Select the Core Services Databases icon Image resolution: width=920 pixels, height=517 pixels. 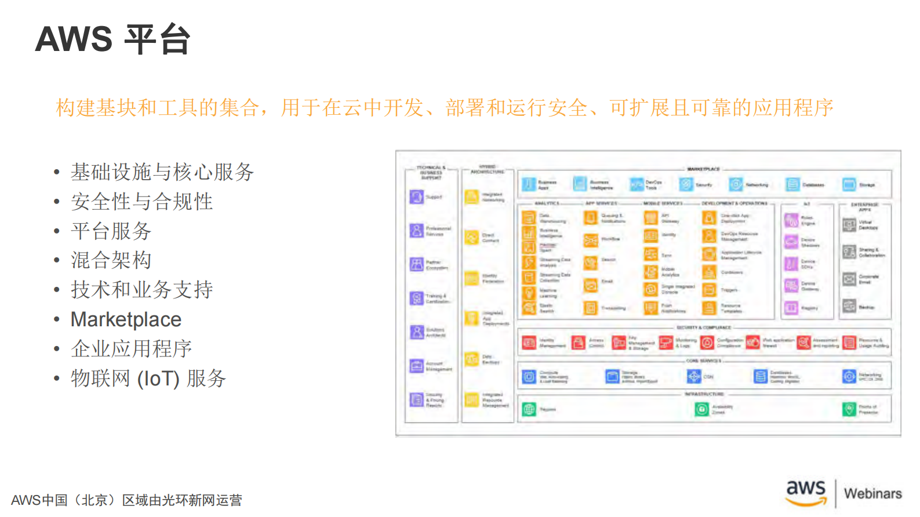pyautogui.click(x=761, y=377)
